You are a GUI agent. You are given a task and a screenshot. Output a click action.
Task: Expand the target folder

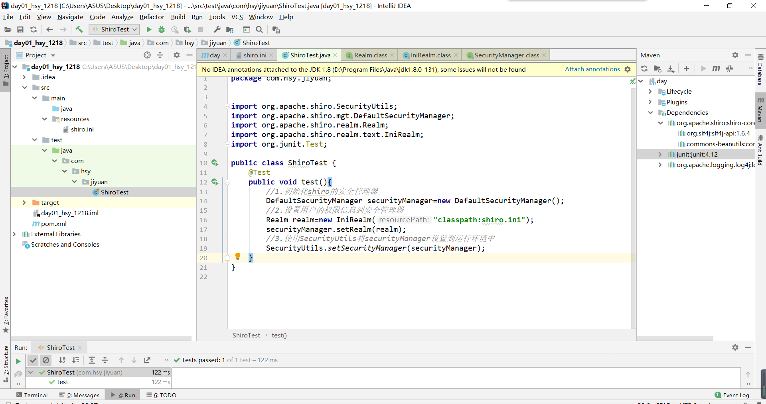click(24, 203)
